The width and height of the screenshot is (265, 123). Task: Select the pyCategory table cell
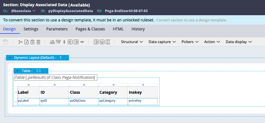tap(113, 102)
